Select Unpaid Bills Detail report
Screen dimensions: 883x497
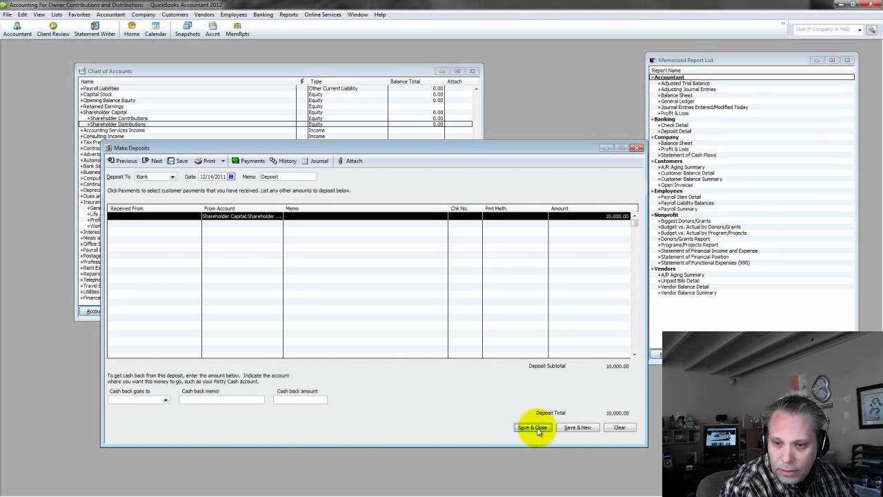(679, 281)
